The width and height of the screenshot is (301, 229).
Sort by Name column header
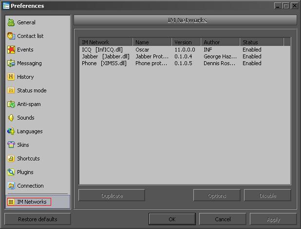point(152,42)
